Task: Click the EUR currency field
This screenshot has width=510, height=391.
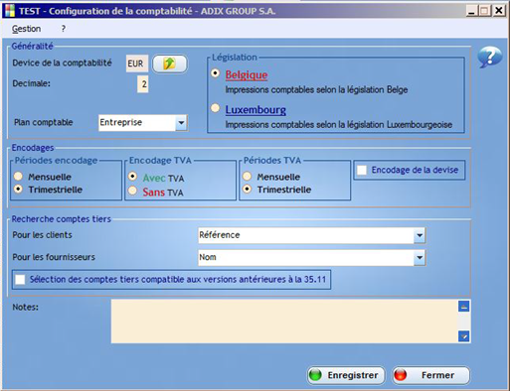Action: tap(136, 64)
